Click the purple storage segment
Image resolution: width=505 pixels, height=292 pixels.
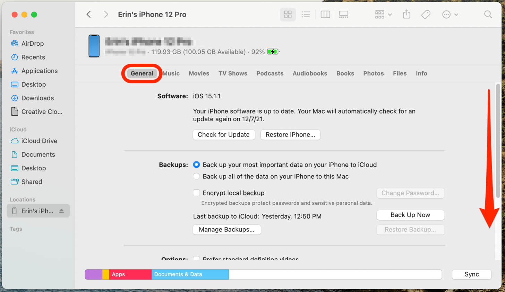coord(94,274)
